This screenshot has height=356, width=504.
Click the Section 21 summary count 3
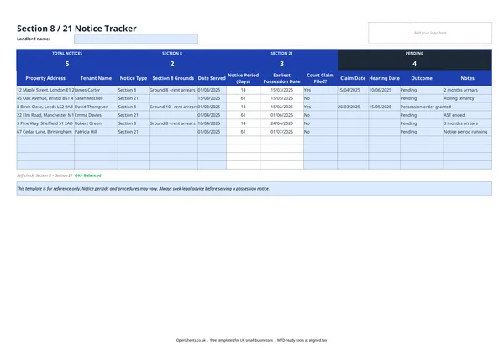(x=281, y=64)
